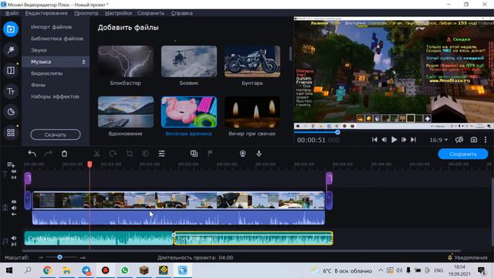The width and height of the screenshot is (494, 278).
Task: Split clip with the scissors icon
Action: tap(96, 154)
